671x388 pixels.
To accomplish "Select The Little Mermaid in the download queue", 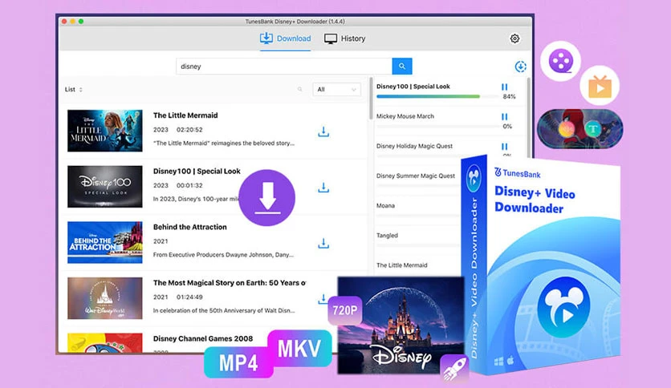I will point(402,265).
